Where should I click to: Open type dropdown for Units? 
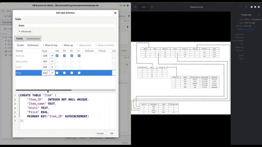pyautogui.click(x=52, y=67)
